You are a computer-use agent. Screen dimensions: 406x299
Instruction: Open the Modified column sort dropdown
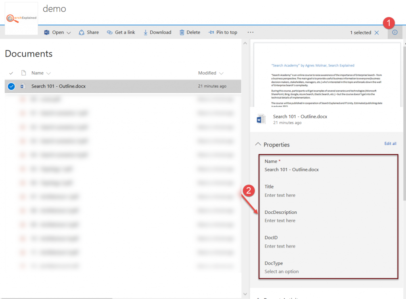click(221, 73)
